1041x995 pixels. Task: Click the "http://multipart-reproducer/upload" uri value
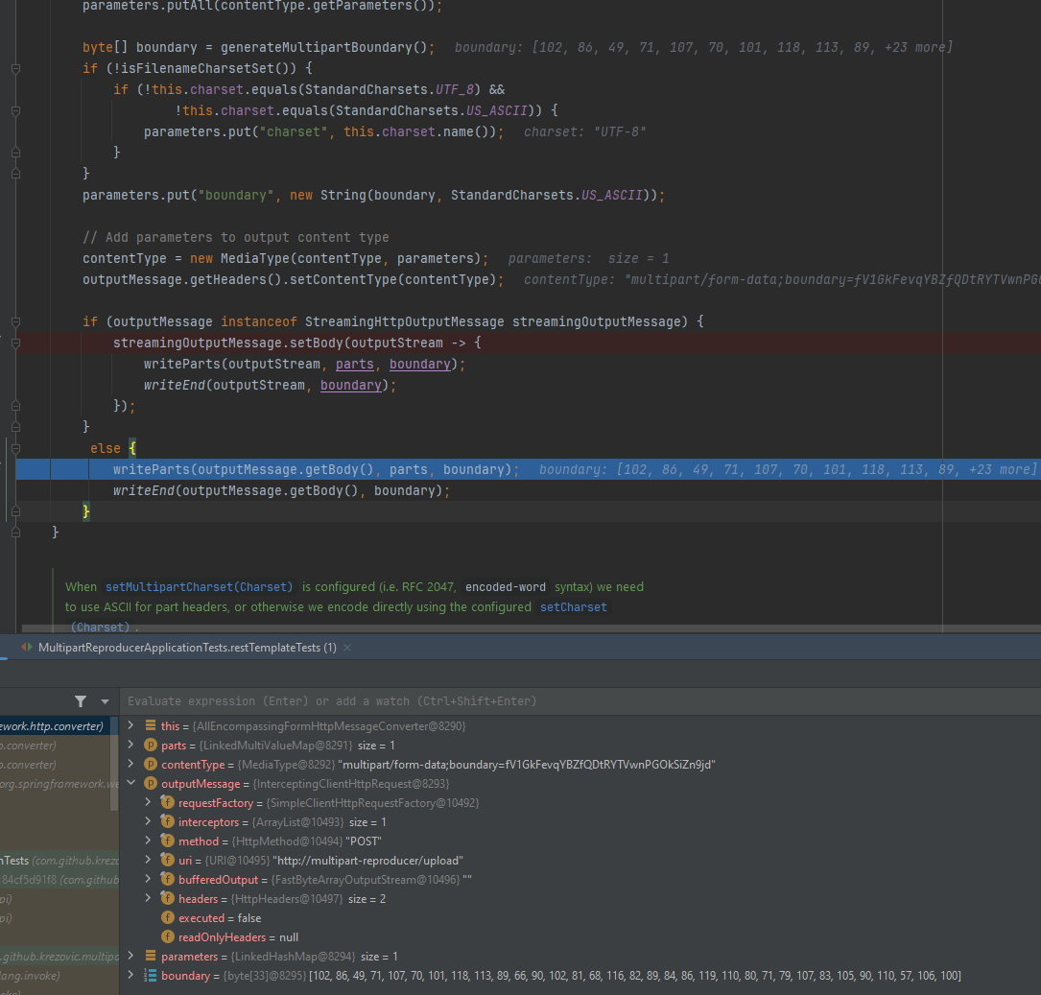(367, 861)
